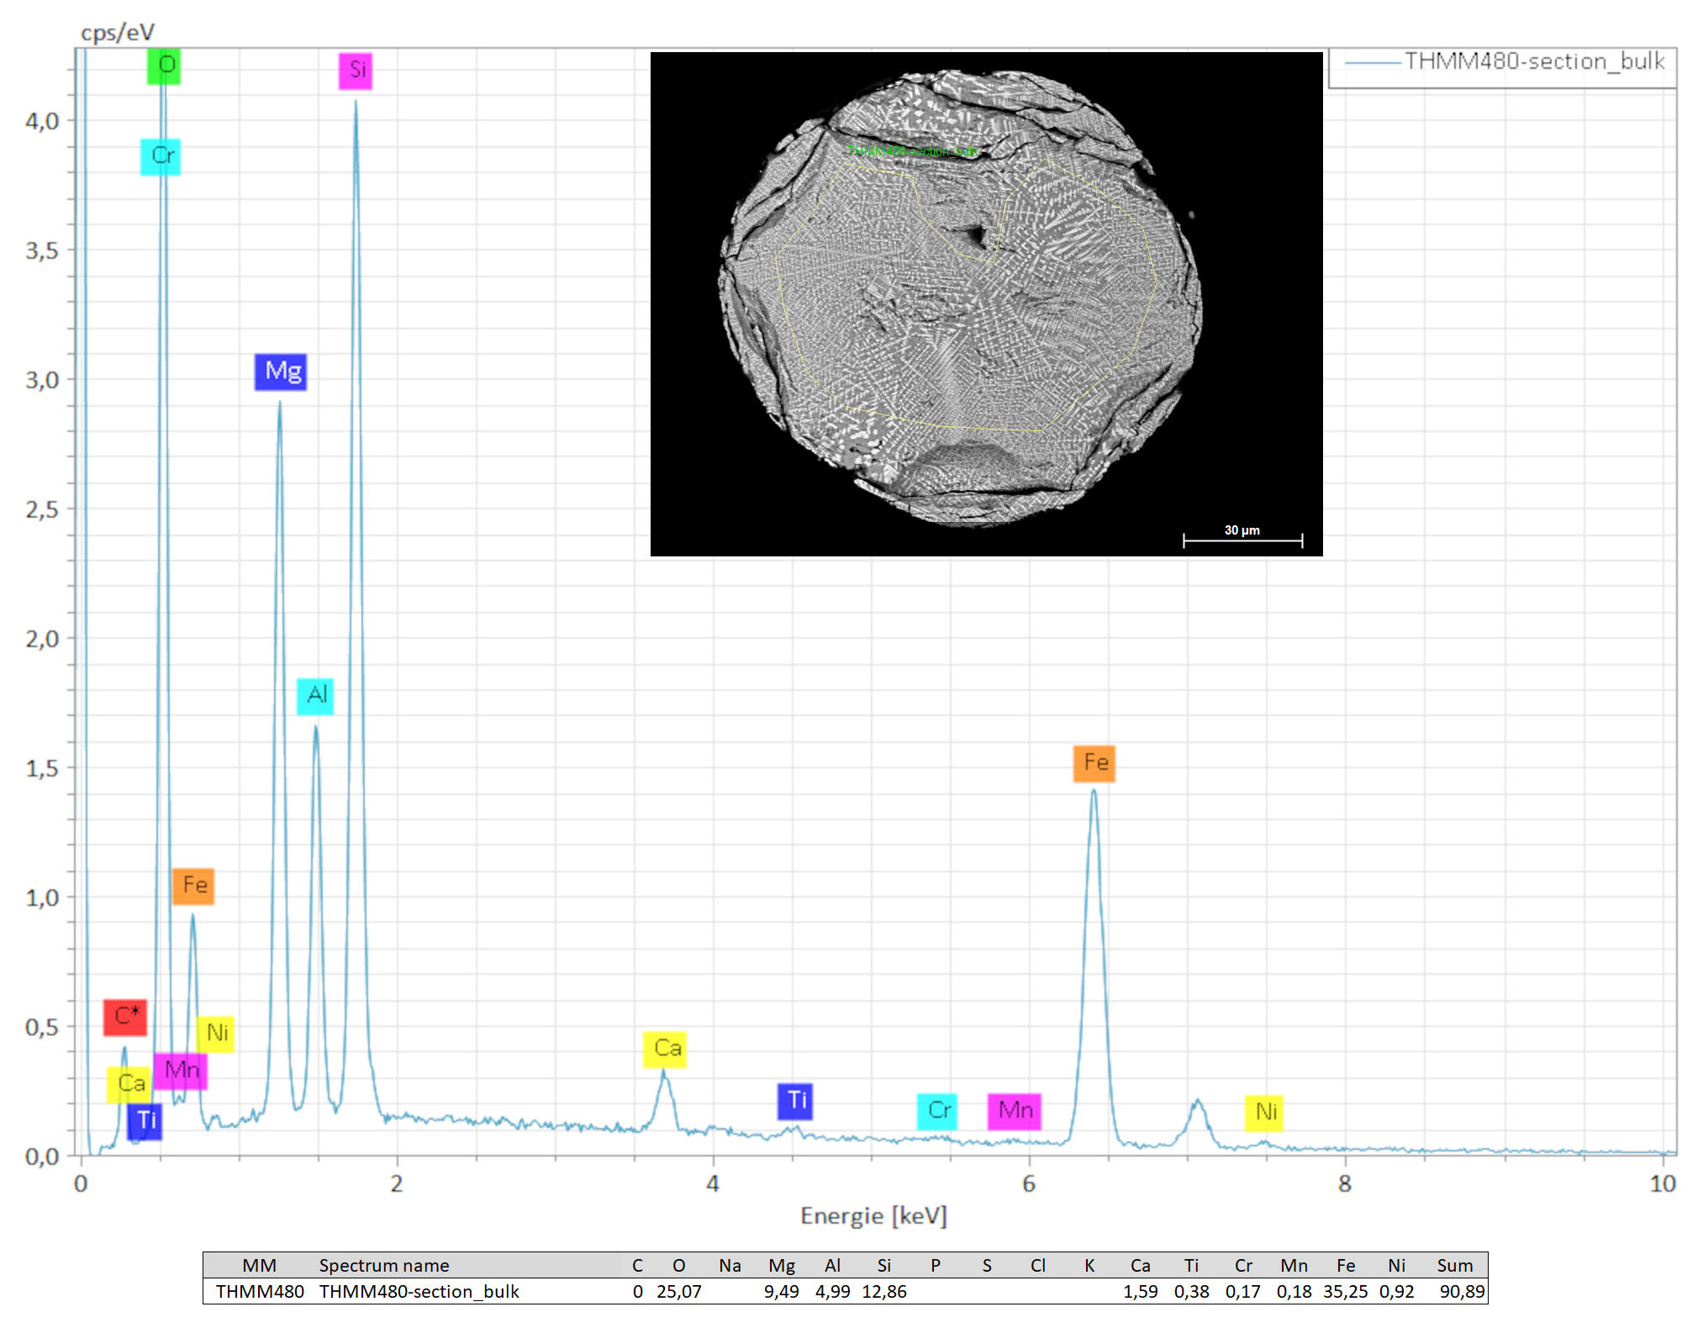The image size is (1703, 1328).
Task: Click the 'Sum' column header
Action: 1454,1265
